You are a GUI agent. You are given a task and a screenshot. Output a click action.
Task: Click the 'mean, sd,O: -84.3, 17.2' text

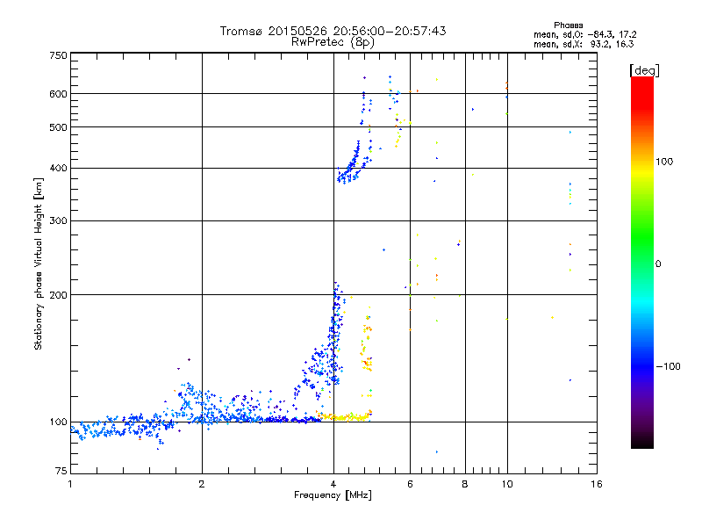(584, 34)
